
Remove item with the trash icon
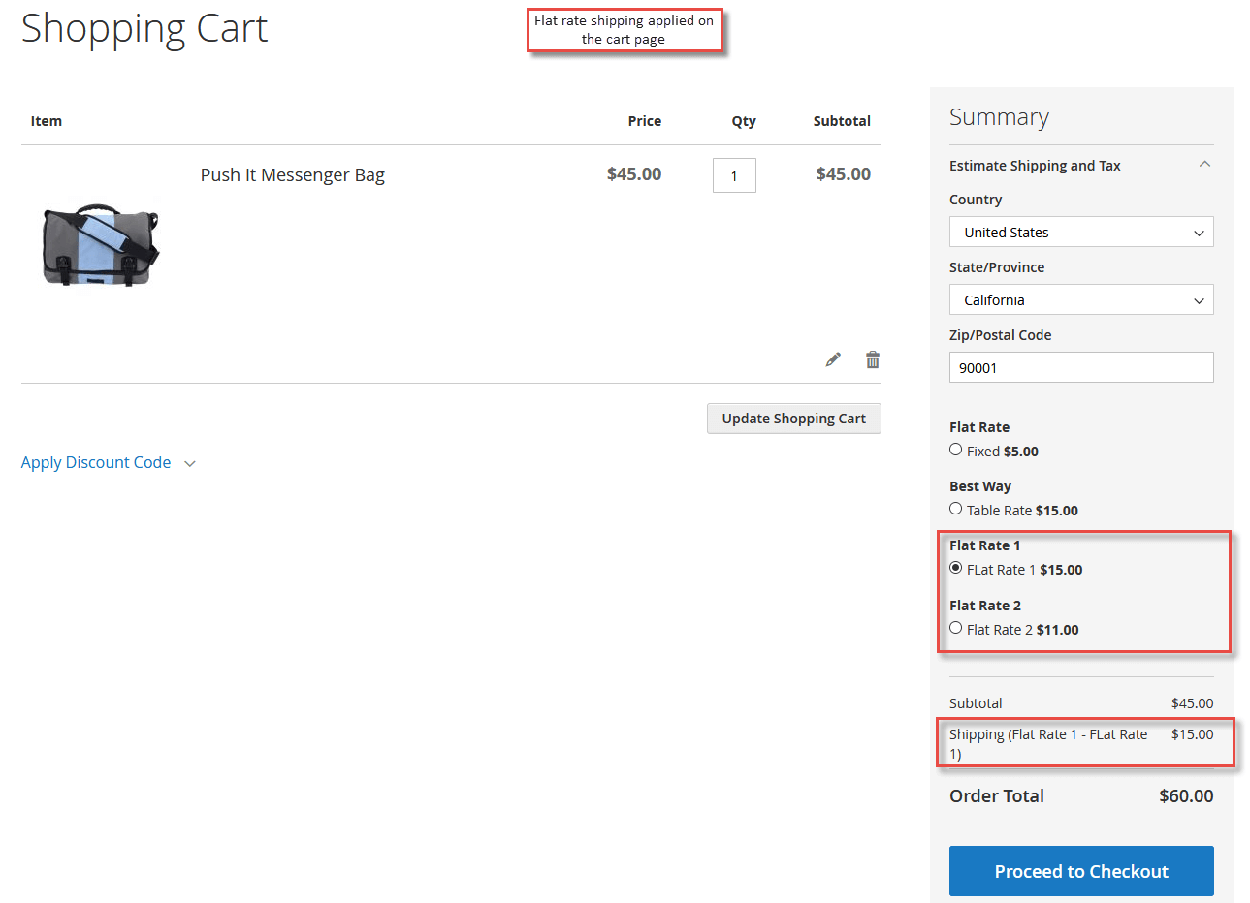[873, 359]
